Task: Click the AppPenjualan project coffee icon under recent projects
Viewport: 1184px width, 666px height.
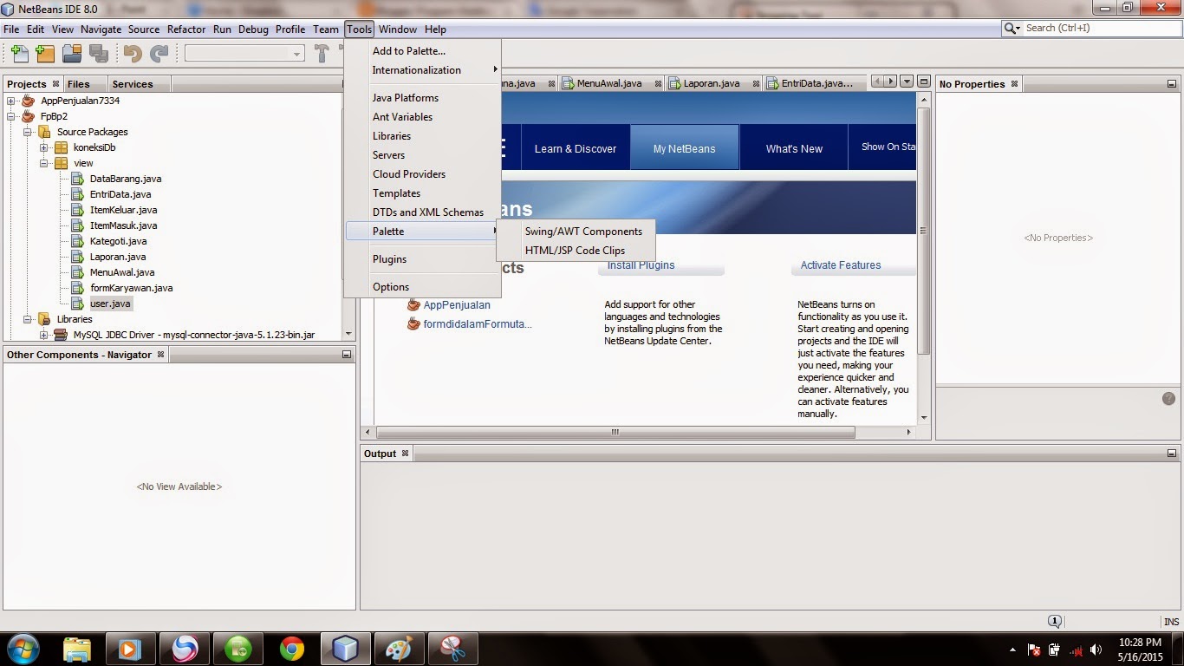Action: [x=414, y=304]
